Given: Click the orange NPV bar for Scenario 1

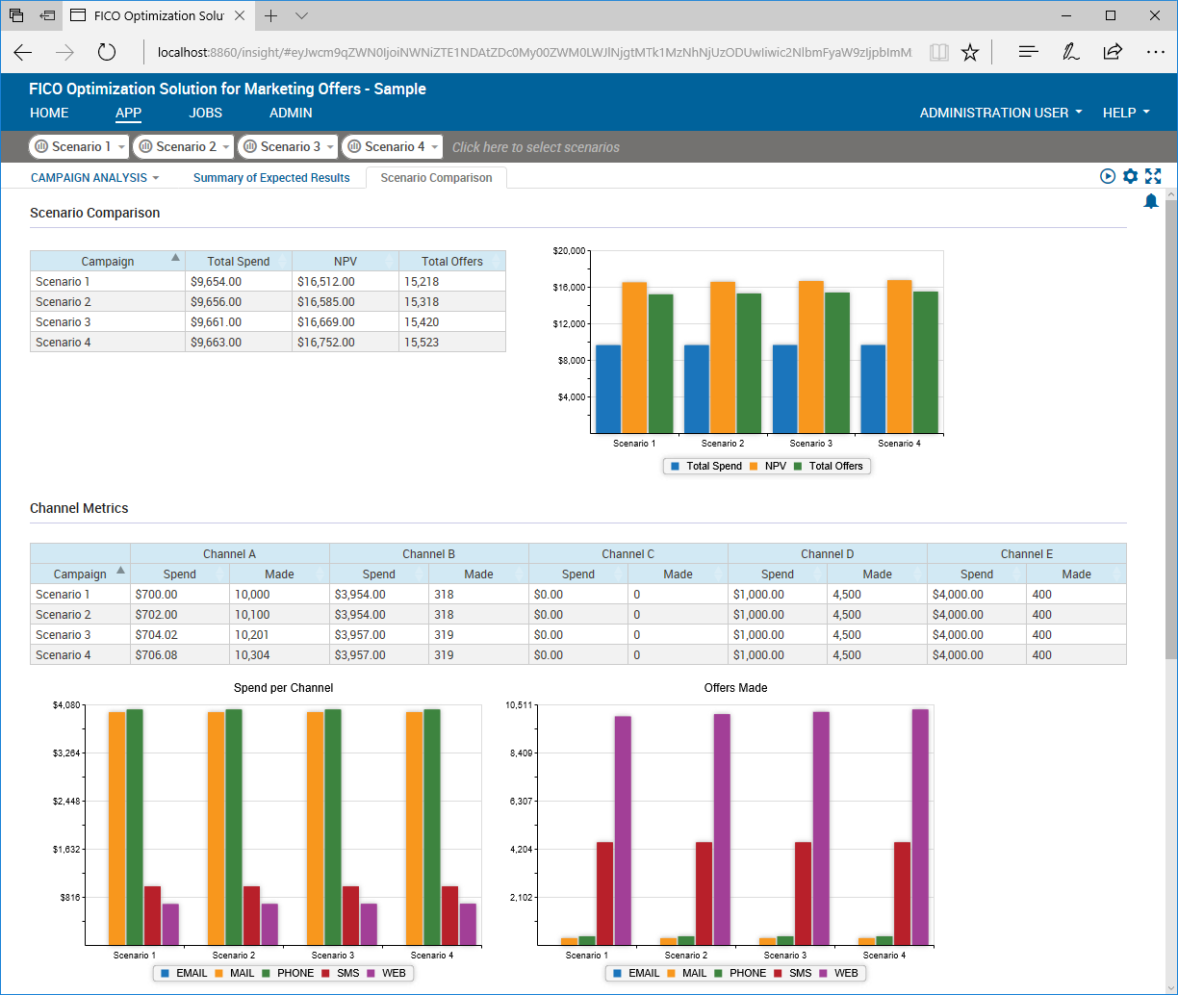Looking at the screenshot, I should (x=634, y=357).
